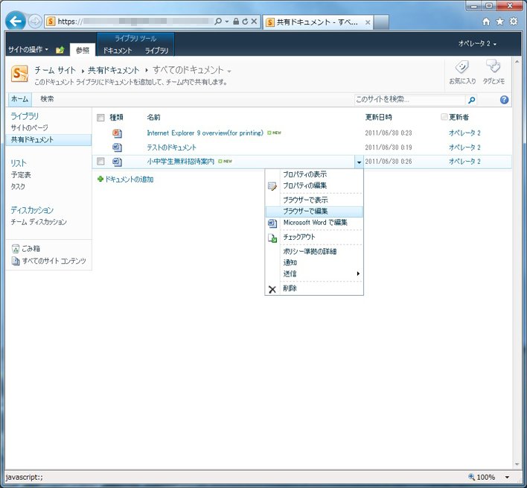Viewport: 527px width, 488px height.
Task: Close the 共有ドキュメント browser tab
Action: click(x=368, y=22)
